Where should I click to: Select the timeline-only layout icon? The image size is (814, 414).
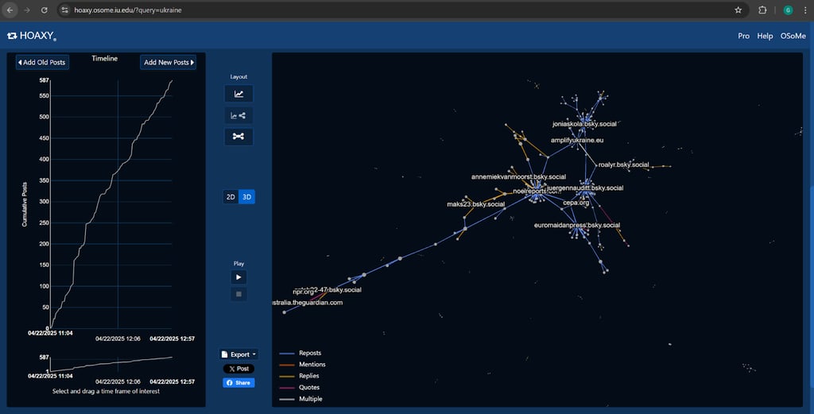tap(238, 94)
